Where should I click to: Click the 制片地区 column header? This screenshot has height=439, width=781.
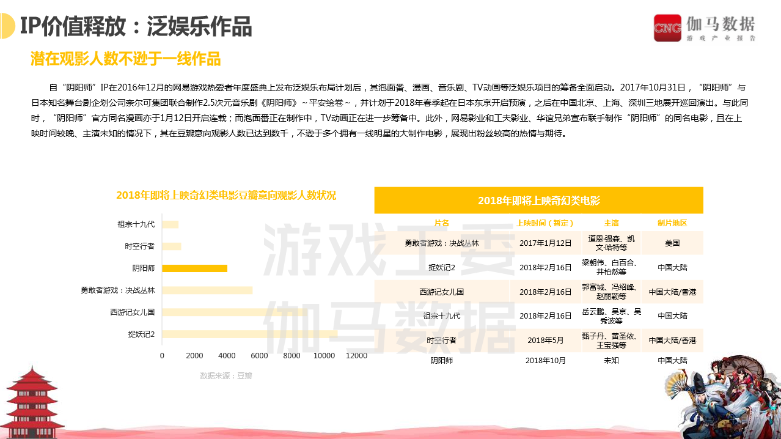[672, 223]
